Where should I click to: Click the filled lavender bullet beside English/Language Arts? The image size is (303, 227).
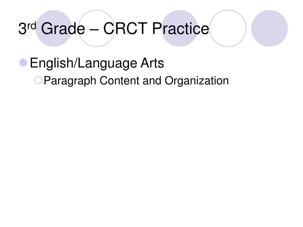click(x=23, y=63)
